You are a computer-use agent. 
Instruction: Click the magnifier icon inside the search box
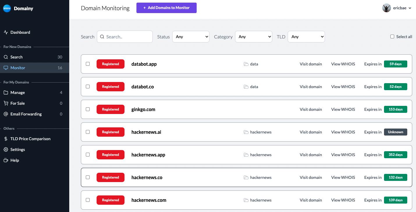(102, 37)
